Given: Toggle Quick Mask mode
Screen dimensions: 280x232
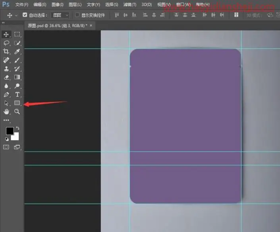Looking at the screenshot, I should click(6, 147).
